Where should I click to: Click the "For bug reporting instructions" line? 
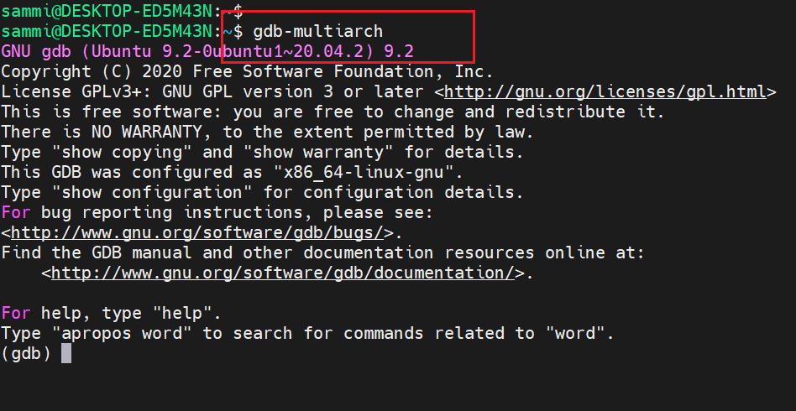pyautogui.click(x=217, y=212)
